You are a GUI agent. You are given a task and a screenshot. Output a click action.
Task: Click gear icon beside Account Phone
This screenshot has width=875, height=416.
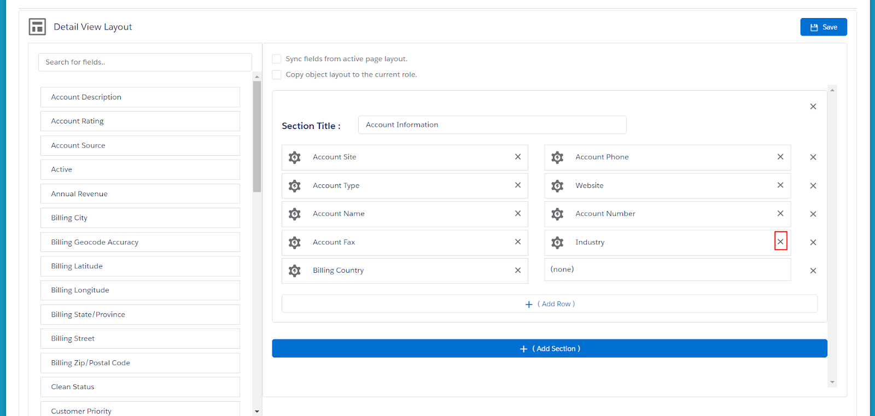pos(557,157)
